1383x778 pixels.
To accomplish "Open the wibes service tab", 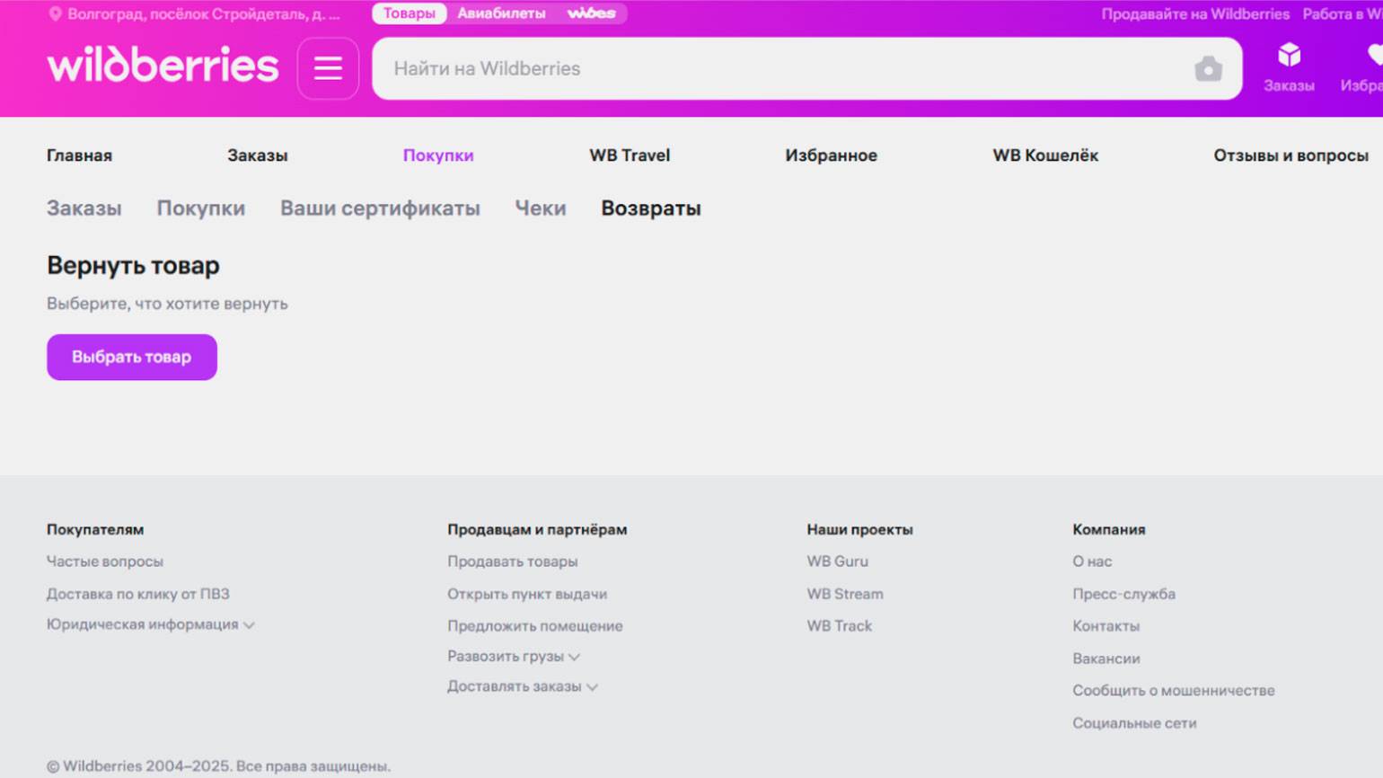I will (591, 13).
